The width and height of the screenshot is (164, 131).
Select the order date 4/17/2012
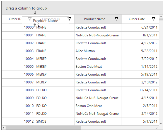pos(140,43)
